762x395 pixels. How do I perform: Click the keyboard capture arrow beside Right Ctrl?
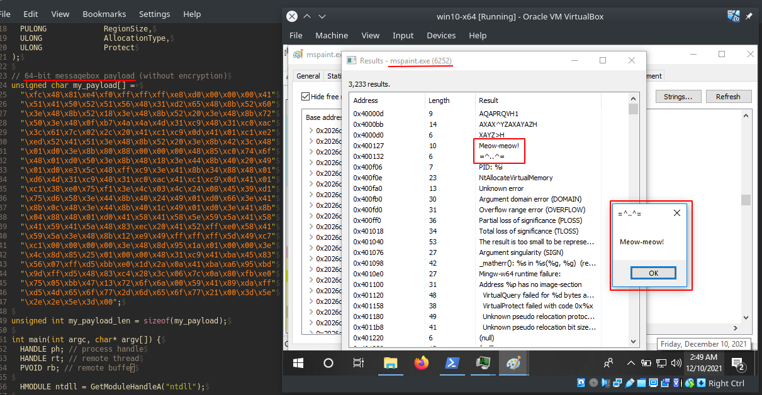coord(701,383)
